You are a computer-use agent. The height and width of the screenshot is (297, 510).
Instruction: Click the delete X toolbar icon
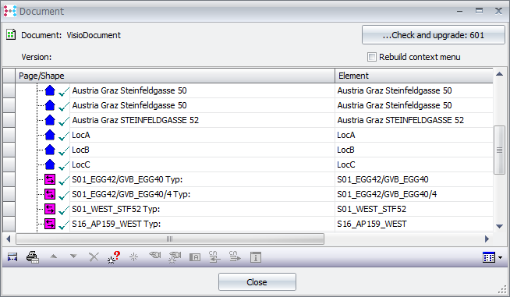pyautogui.click(x=94, y=257)
